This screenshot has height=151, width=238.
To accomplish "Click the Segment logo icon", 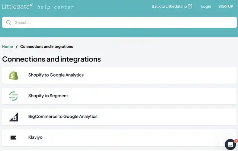I will (13, 96).
